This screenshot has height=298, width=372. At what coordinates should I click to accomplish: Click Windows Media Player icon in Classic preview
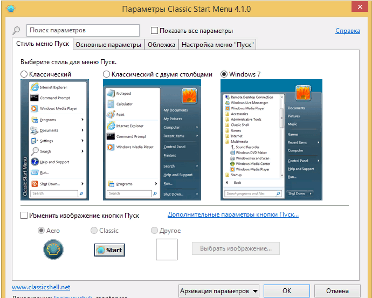(35, 108)
